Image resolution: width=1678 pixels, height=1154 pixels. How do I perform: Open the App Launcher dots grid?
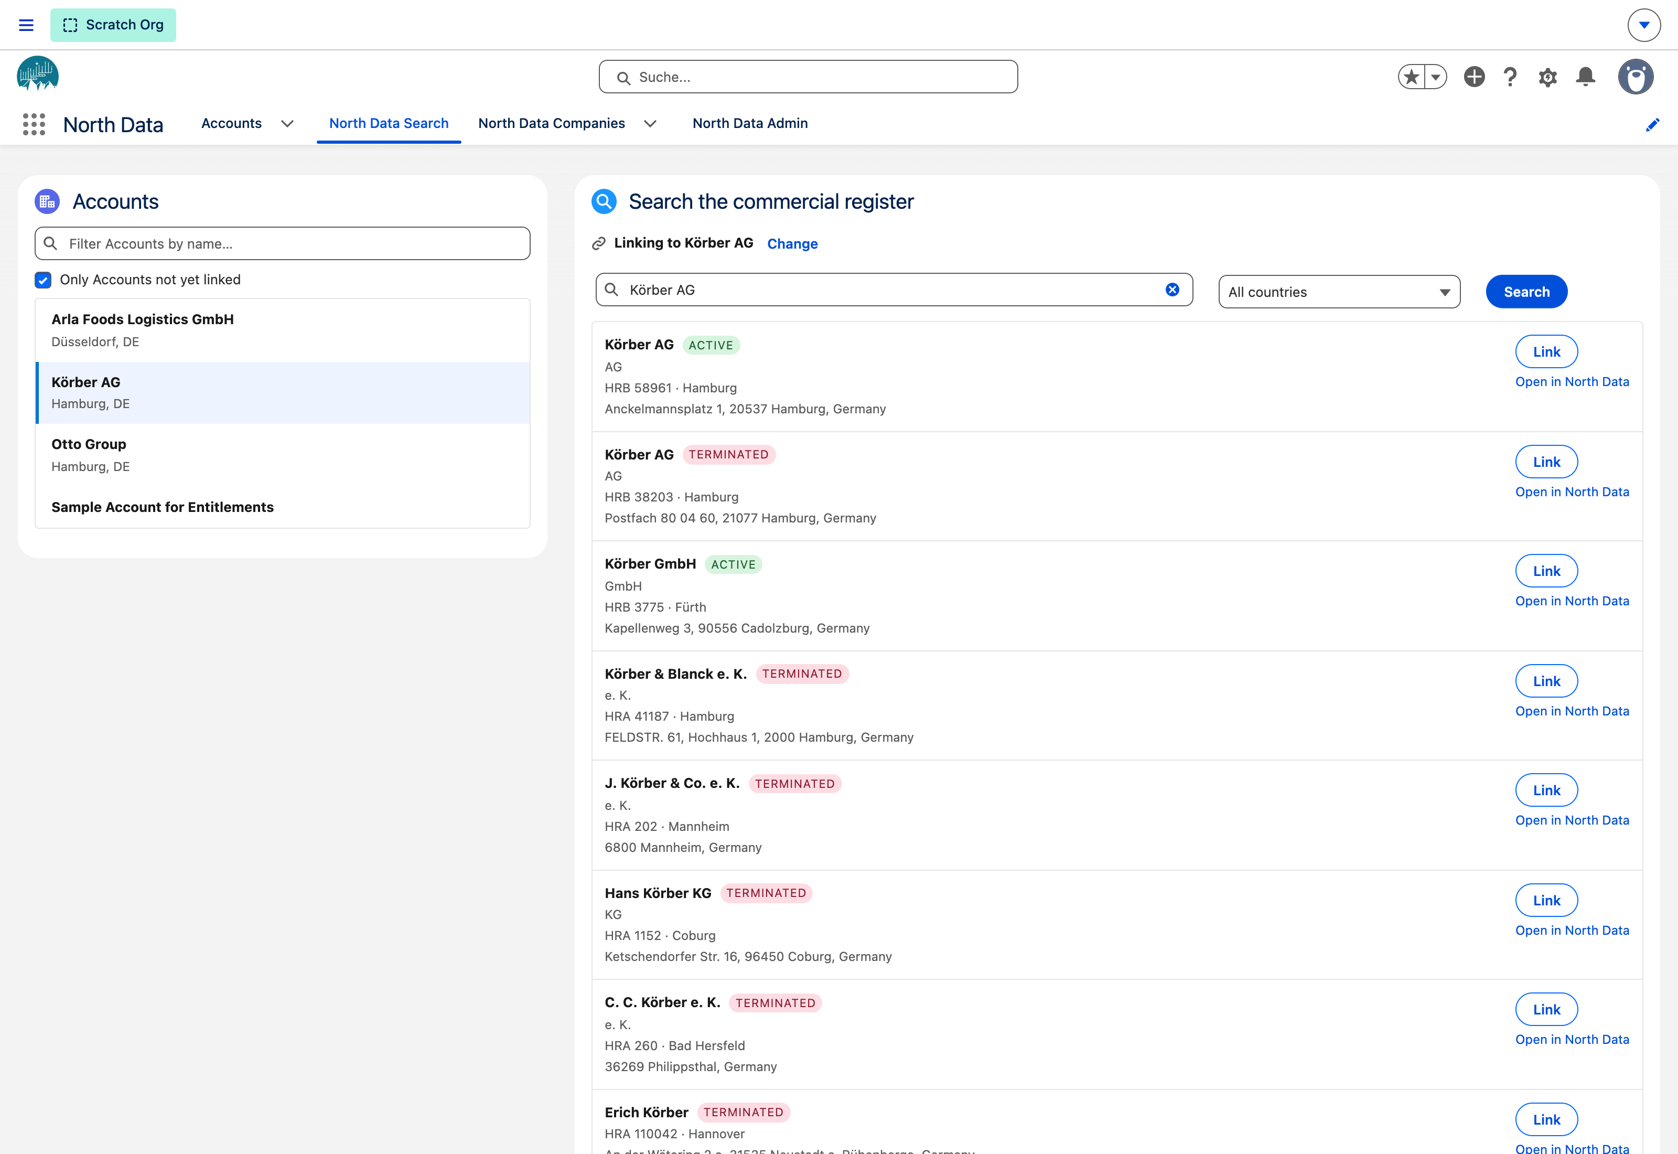(x=34, y=124)
